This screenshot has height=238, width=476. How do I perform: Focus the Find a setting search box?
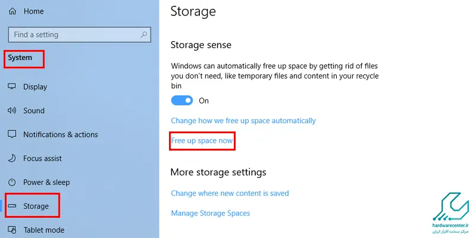point(80,35)
